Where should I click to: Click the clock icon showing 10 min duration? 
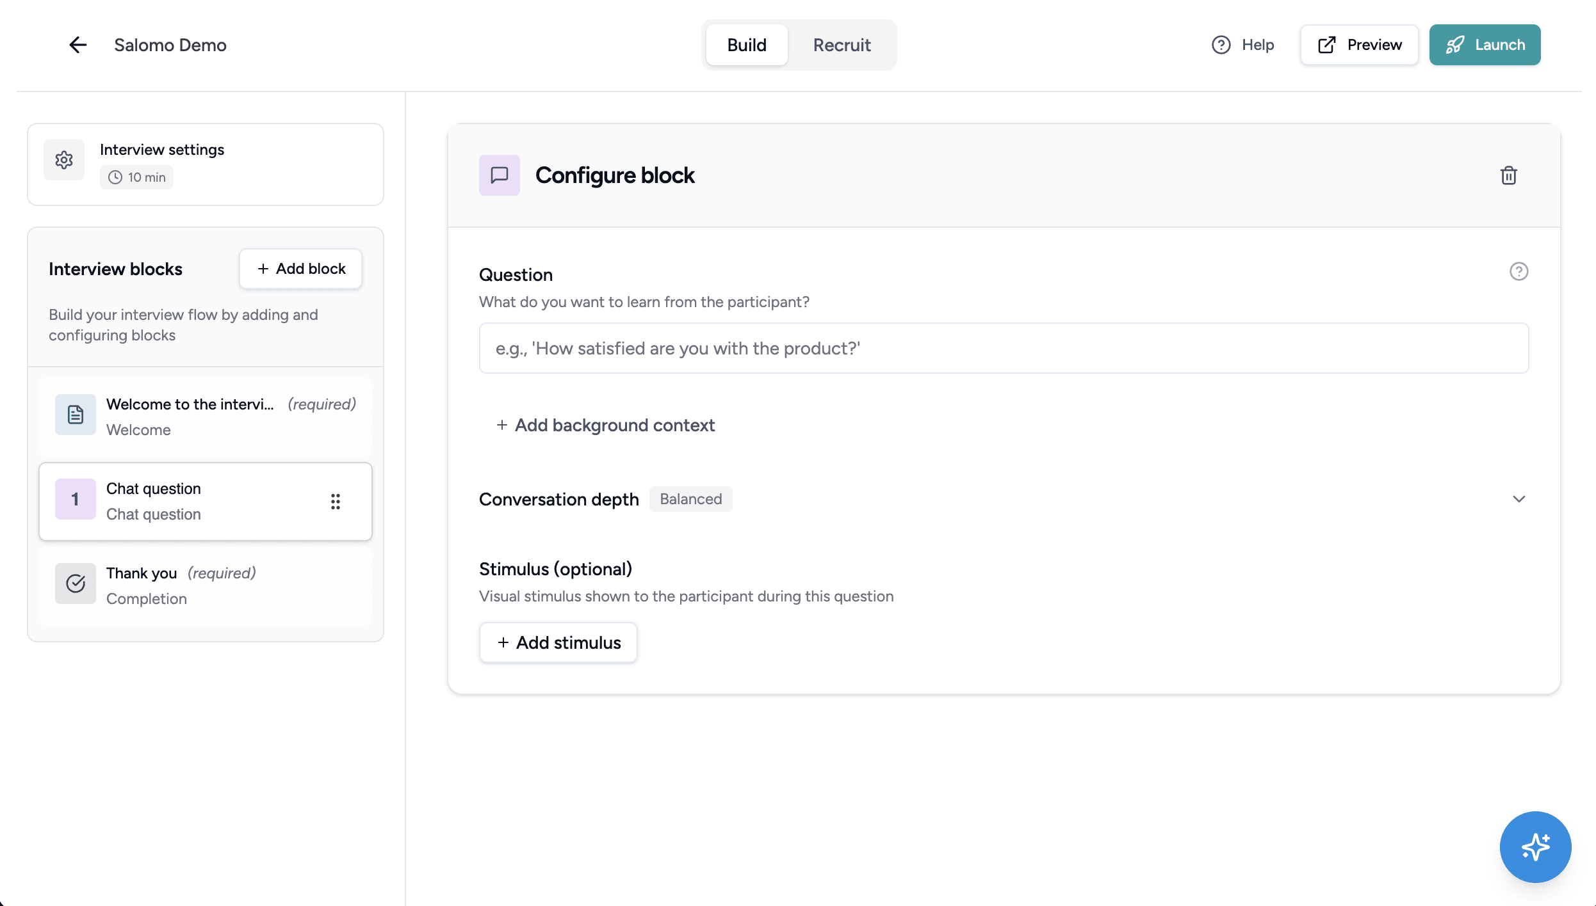[115, 177]
